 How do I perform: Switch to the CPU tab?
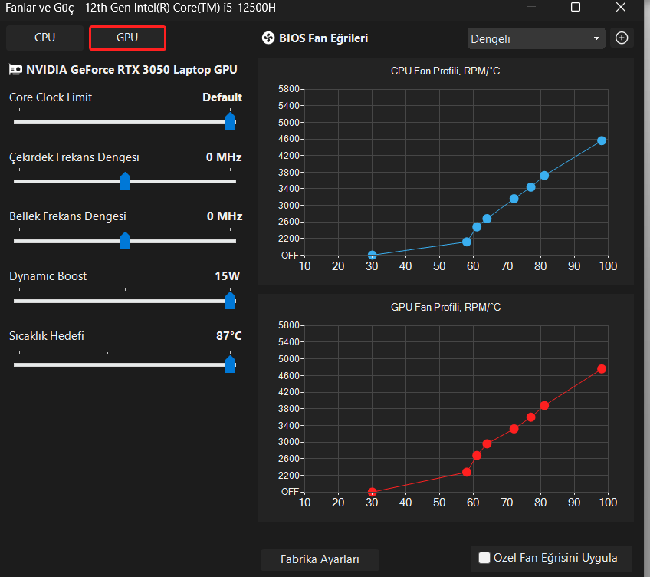[x=44, y=38]
